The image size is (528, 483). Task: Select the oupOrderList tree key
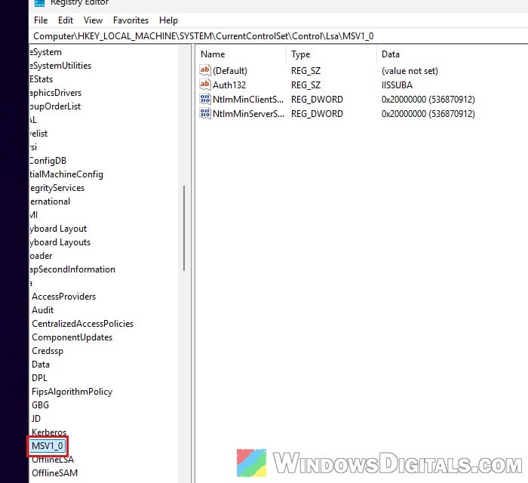click(55, 106)
